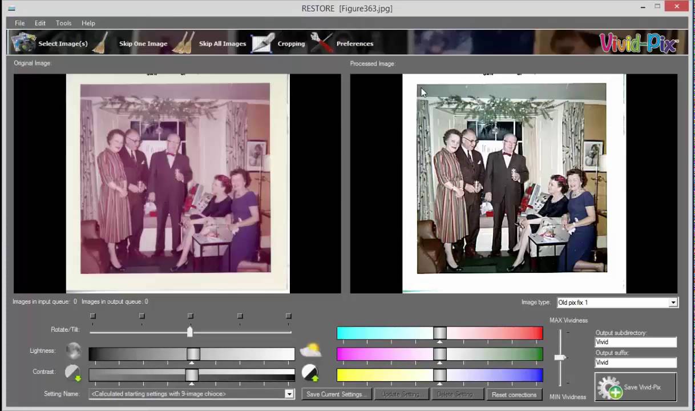Click the center rotate preset marker
Image resolution: width=695 pixels, height=411 pixels.
click(x=191, y=316)
